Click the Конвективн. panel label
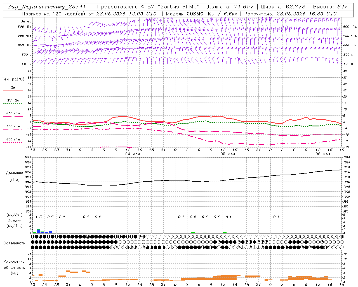The width and height of the screenshot is (358, 287). point(14,262)
